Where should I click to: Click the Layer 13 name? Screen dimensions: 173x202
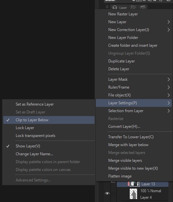[x=148, y=184]
